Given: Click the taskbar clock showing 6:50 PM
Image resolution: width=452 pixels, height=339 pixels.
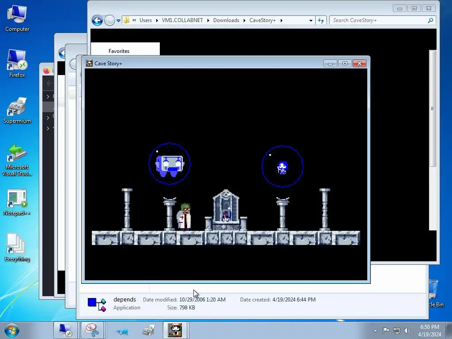Looking at the screenshot, I should pos(429,330).
